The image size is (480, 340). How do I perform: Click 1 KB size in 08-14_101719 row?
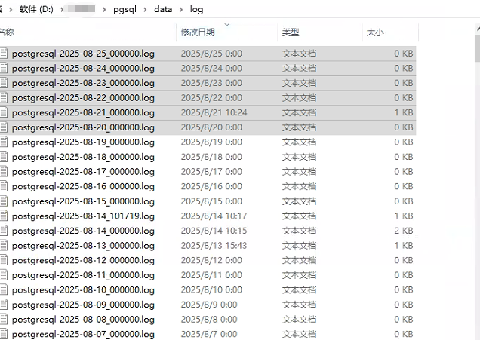click(x=404, y=216)
